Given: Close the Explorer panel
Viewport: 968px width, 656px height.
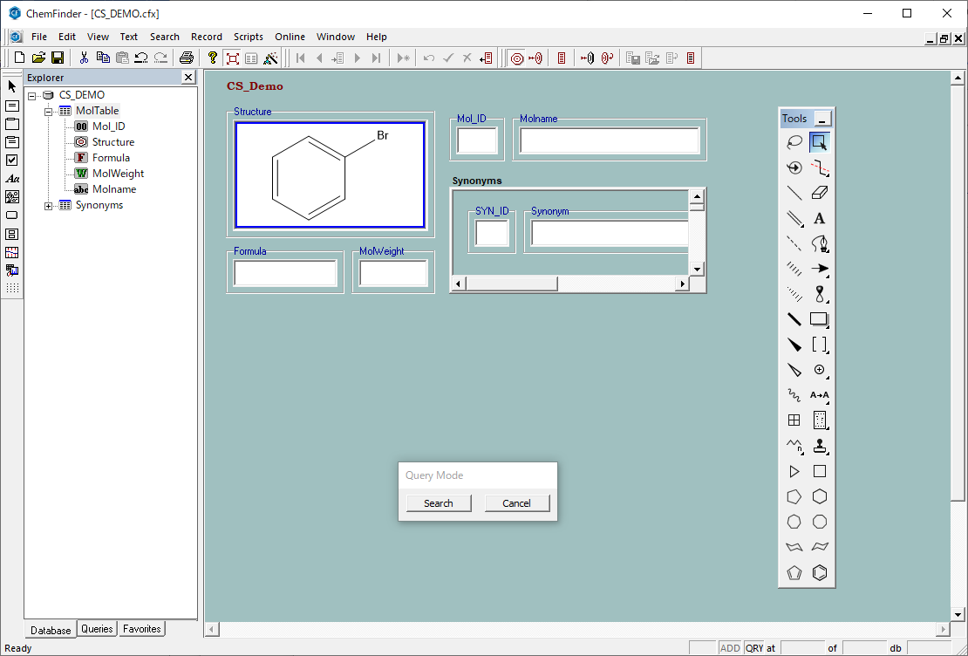Looking at the screenshot, I should (x=188, y=78).
